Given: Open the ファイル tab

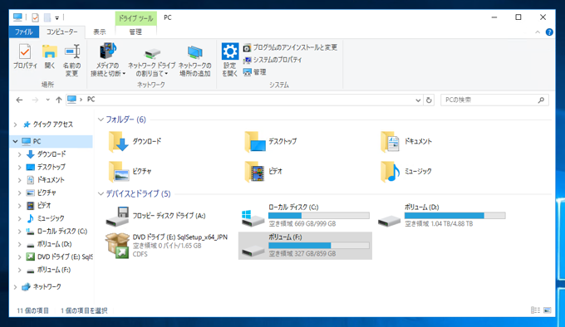Looking at the screenshot, I should pyautogui.click(x=24, y=32).
